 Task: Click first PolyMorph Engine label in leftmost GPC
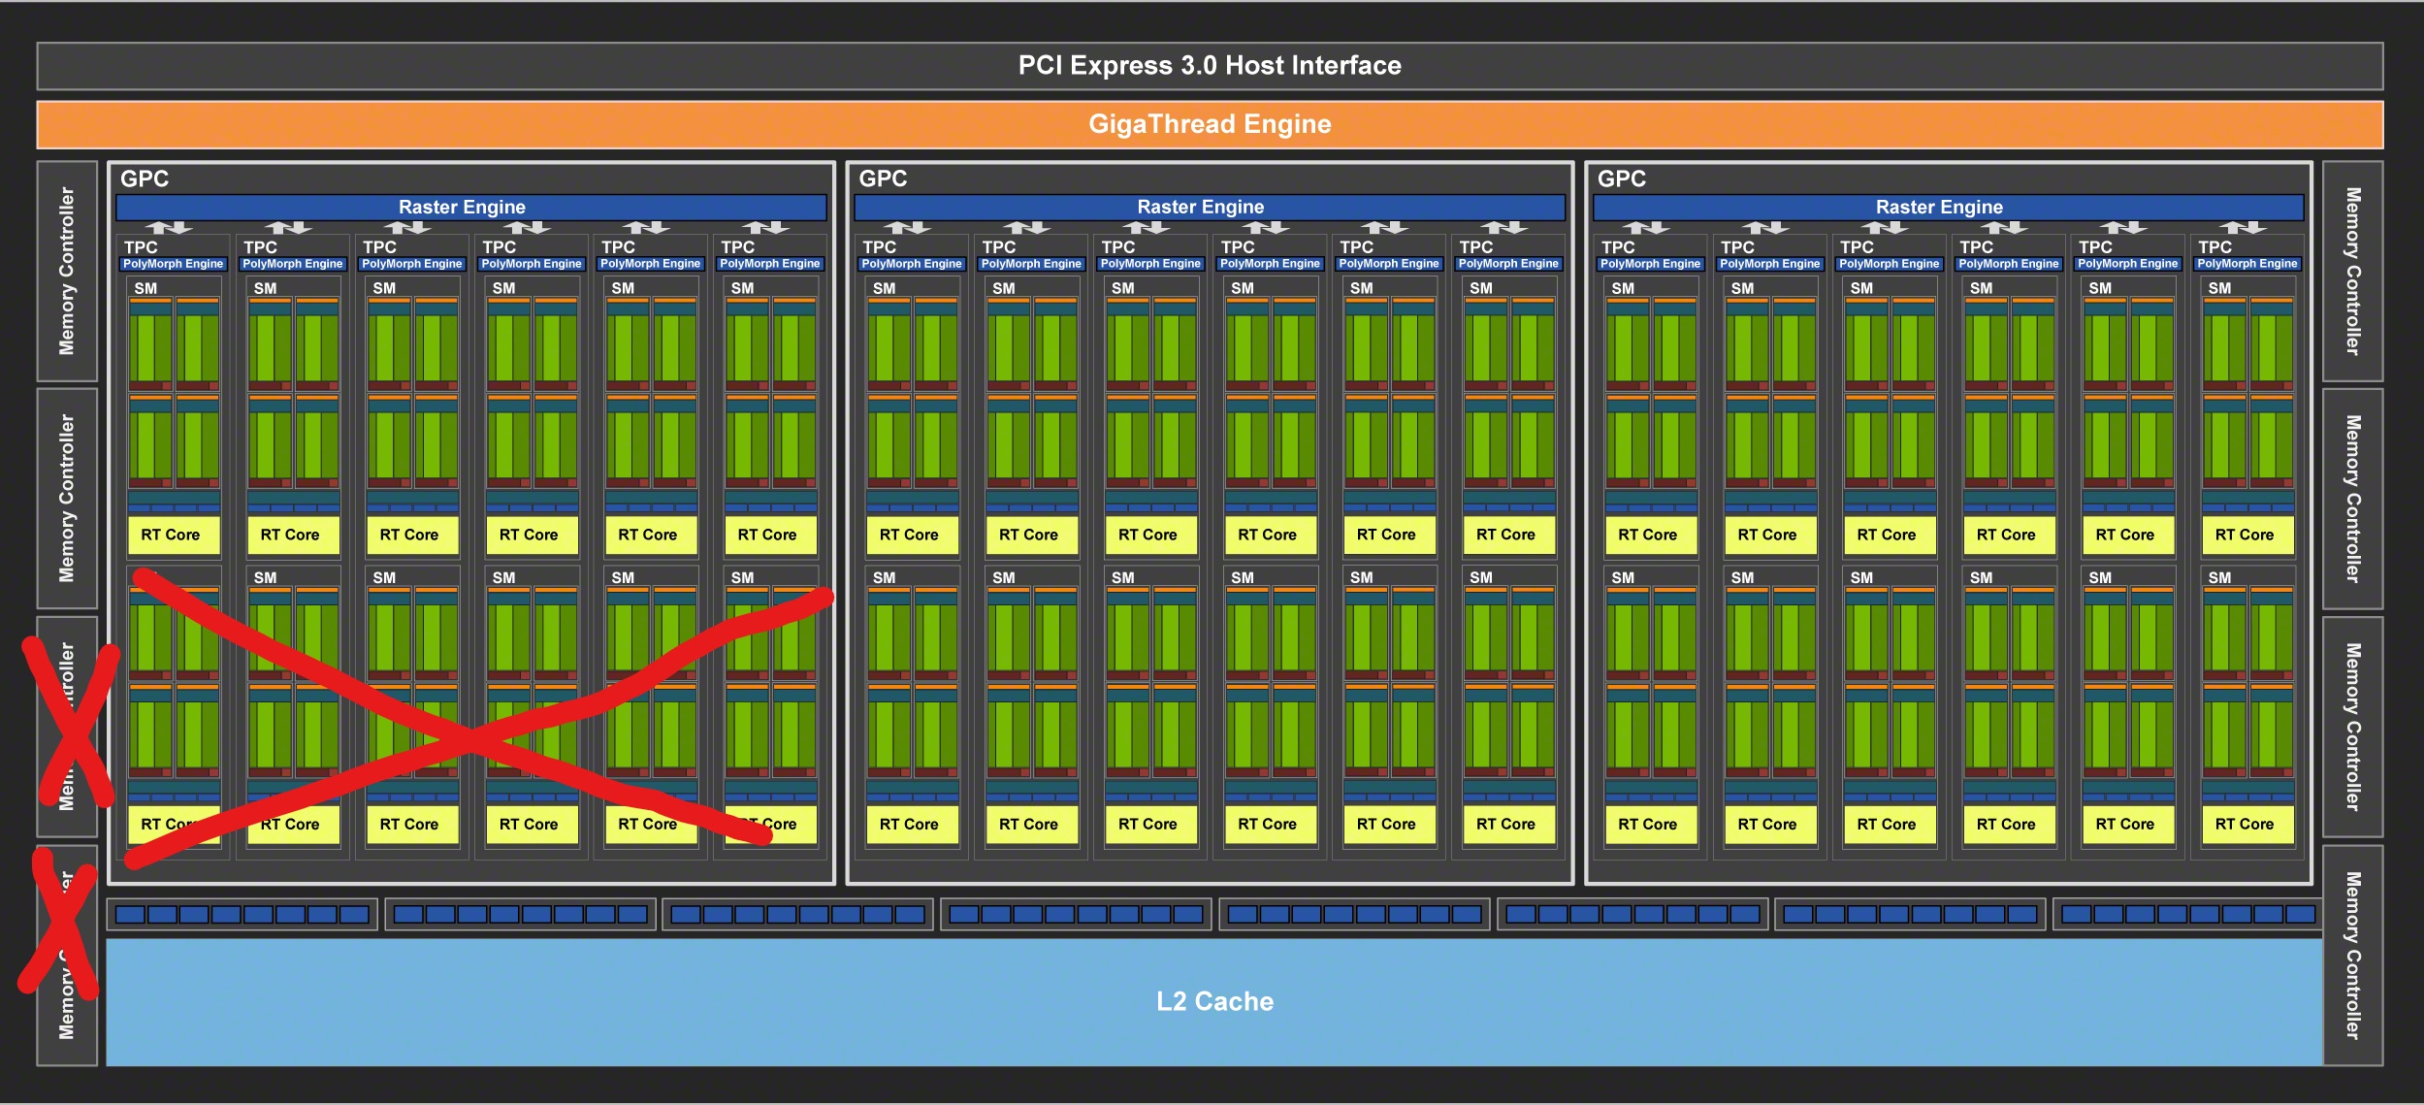click(x=173, y=264)
